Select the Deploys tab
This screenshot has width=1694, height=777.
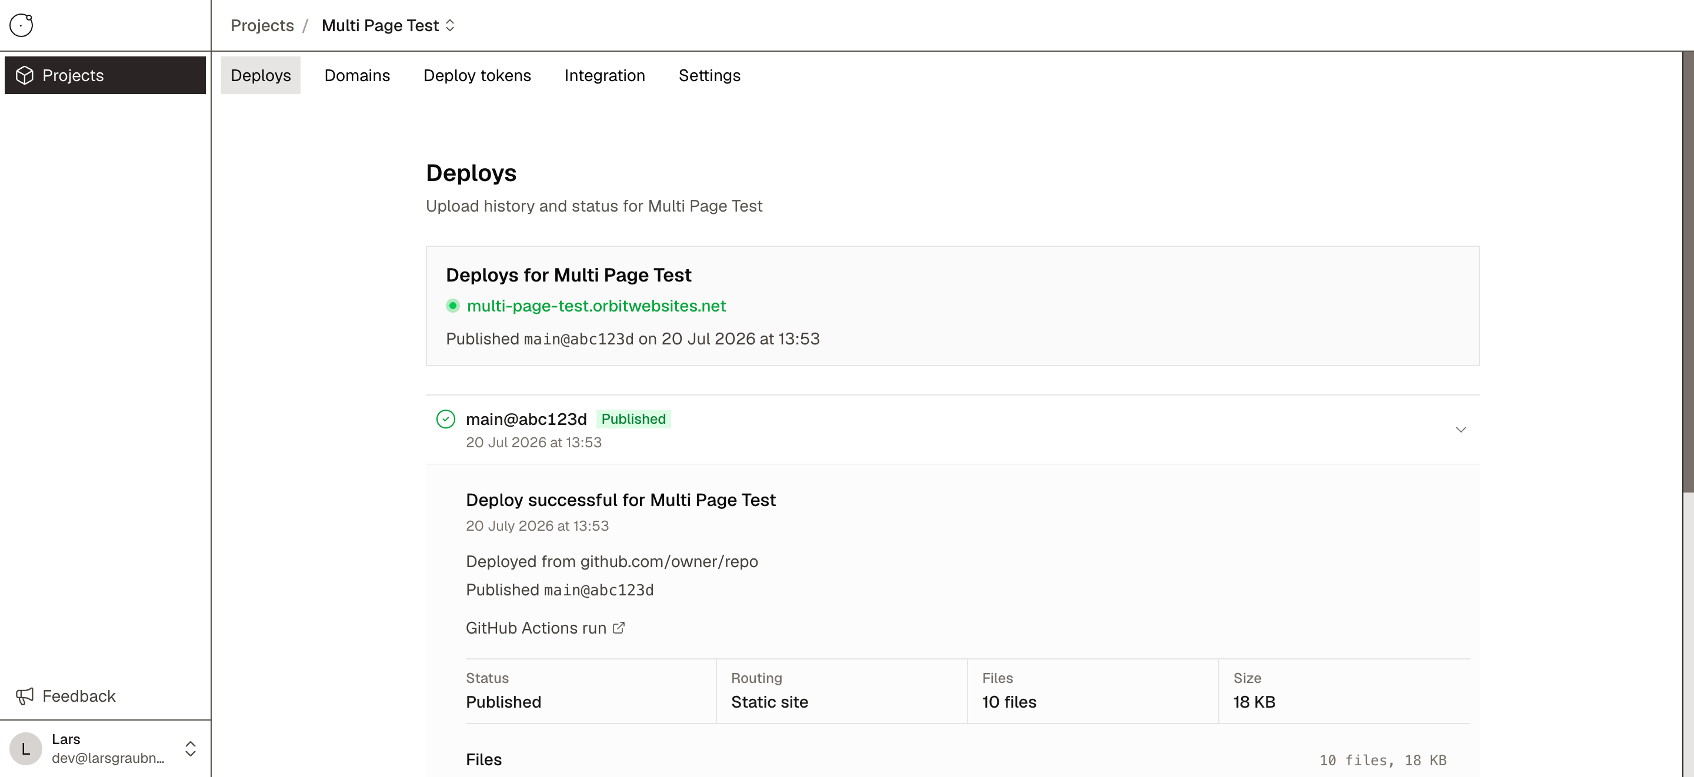coord(261,75)
